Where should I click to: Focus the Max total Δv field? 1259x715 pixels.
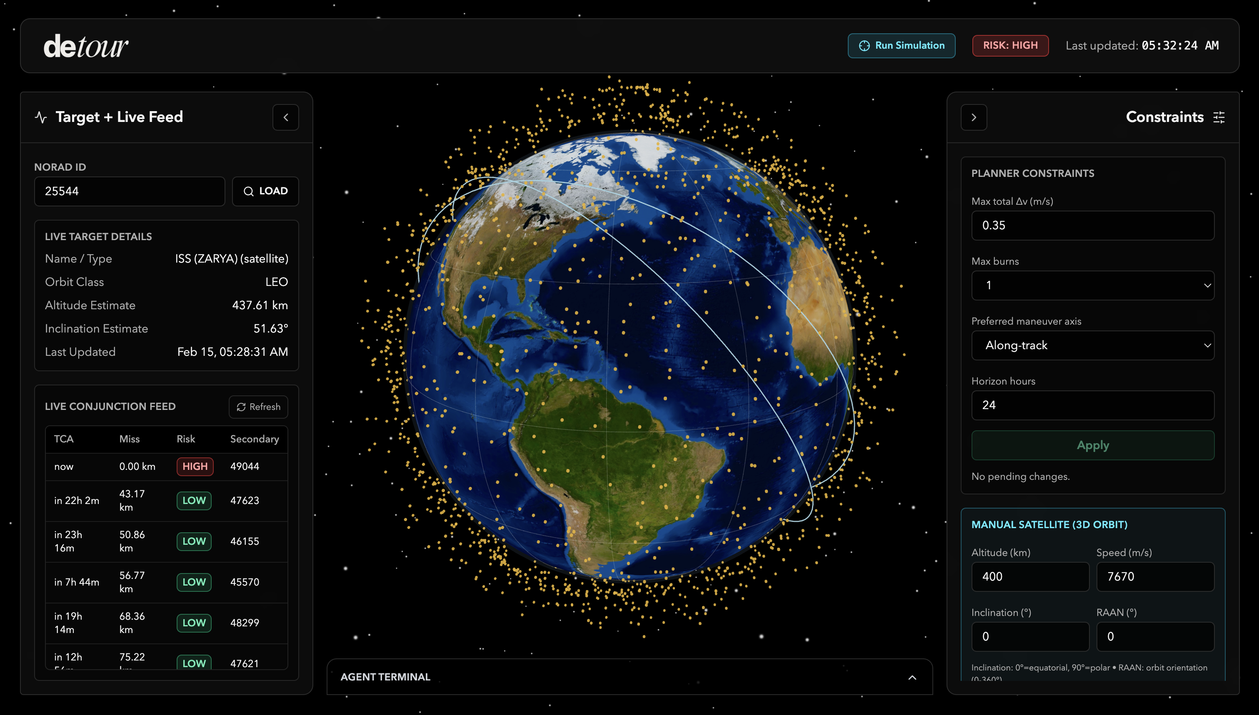1092,226
